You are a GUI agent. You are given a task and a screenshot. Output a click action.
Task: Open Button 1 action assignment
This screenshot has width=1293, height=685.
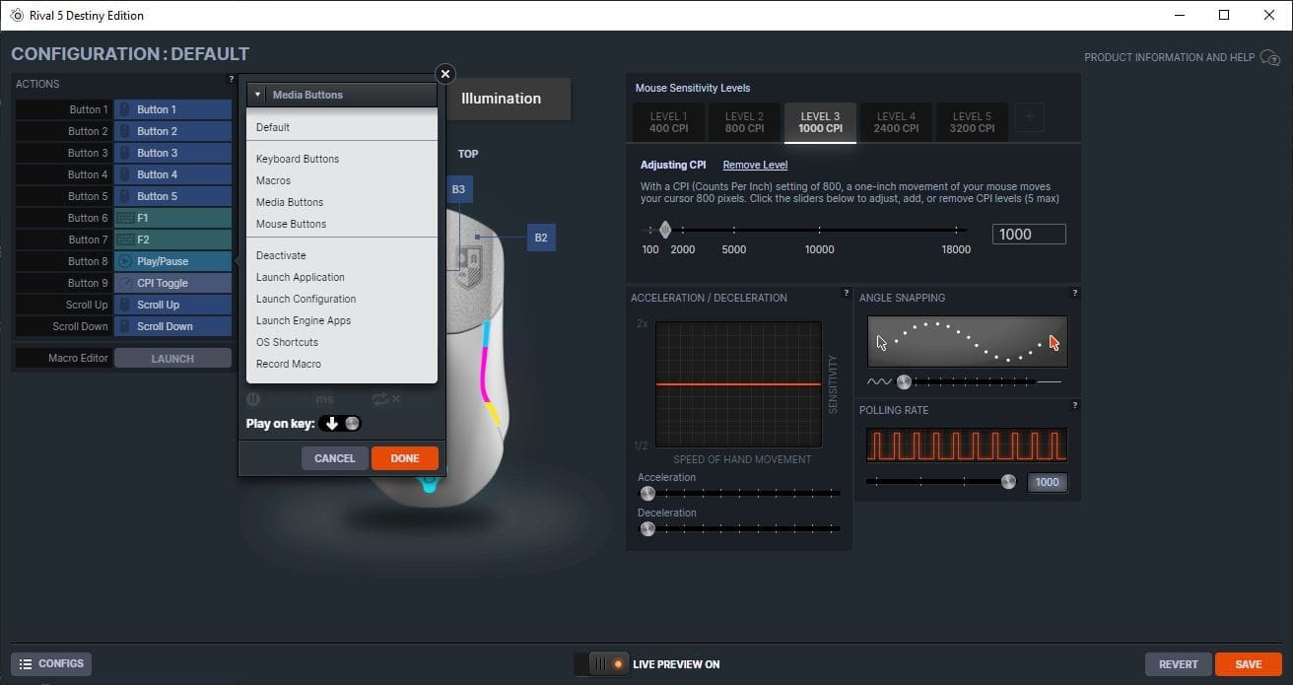pos(172,109)
